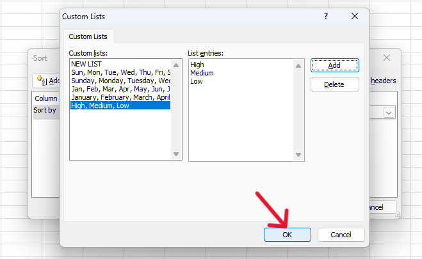Switch to the Custom Lists tab

[88, 36]
